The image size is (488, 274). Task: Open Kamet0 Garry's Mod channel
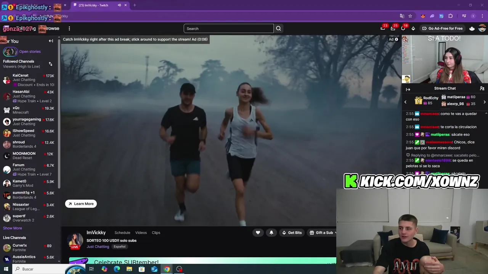click(29, 183)
